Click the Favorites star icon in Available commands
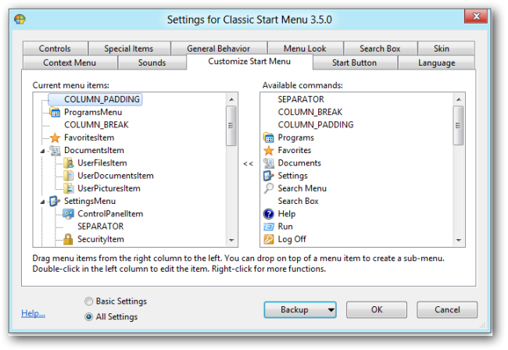The height and width of the screenshot is (350, 508). coord(269,150)
